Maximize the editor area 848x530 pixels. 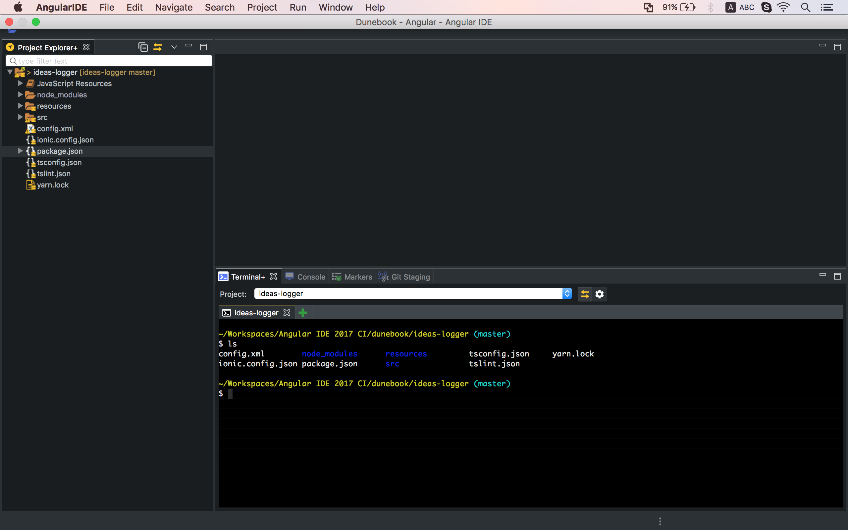coord(837,47)
